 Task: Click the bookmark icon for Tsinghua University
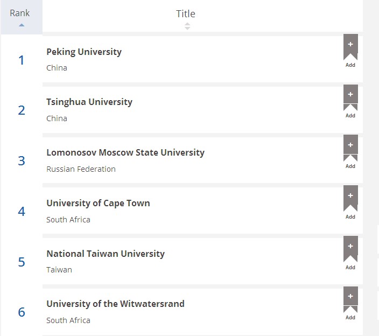[350, 97]
